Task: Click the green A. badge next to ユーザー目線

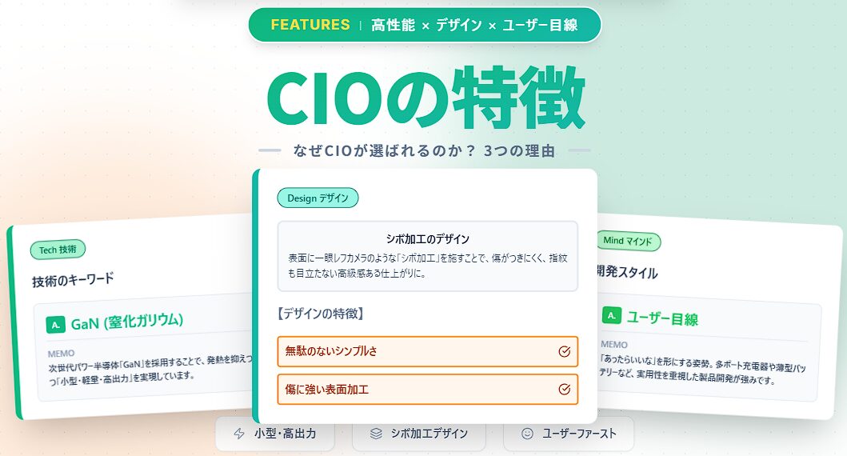Action: pyautogui.click(x=611, y=315)
